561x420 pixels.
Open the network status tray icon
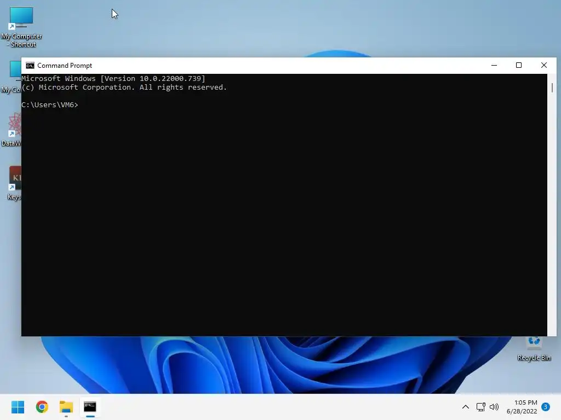click(x=480, y=407)
